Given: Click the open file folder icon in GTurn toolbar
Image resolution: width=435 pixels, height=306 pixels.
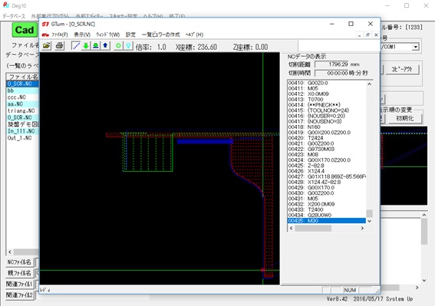Looking at the screenshot, I should (47, 46).
